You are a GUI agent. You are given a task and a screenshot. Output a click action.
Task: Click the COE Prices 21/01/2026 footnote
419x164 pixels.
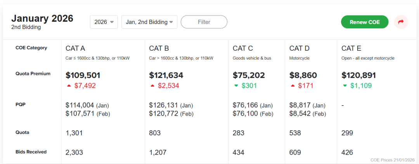tap(393, 160)
